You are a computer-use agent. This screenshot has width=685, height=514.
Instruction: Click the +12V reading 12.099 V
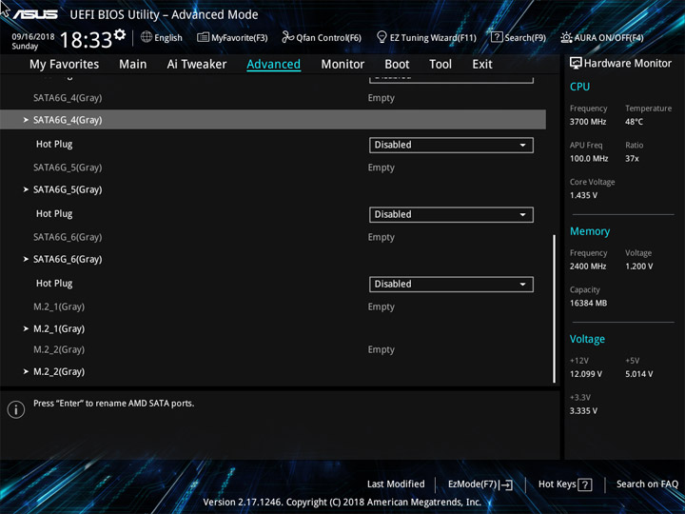(586, 374)
